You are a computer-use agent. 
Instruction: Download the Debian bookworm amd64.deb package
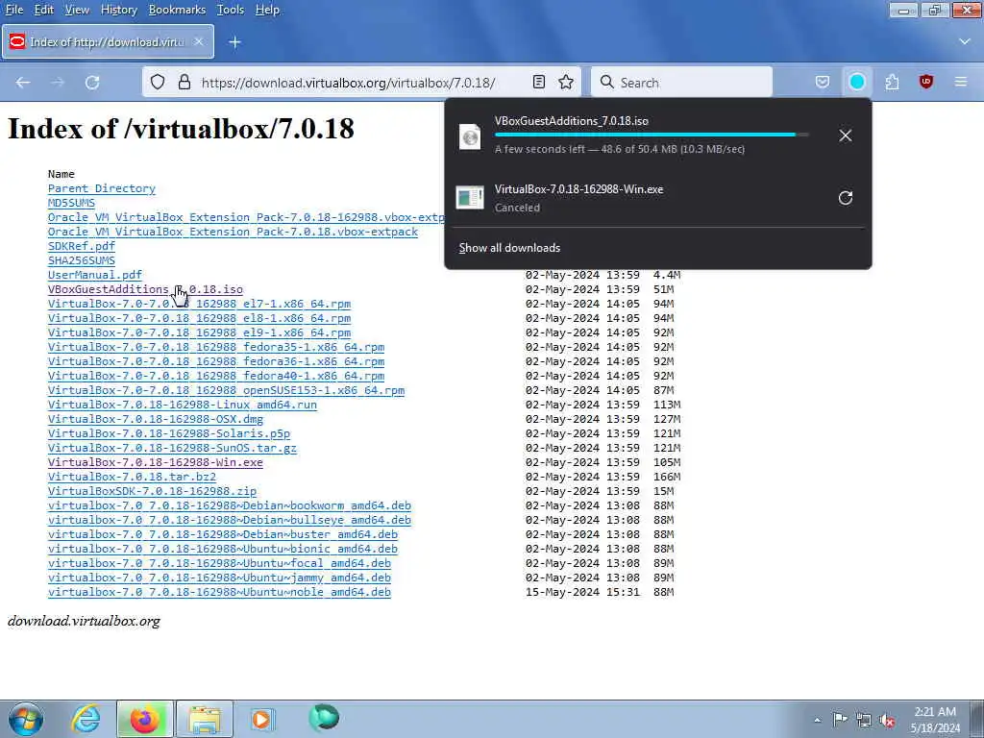tap(230, 505)
